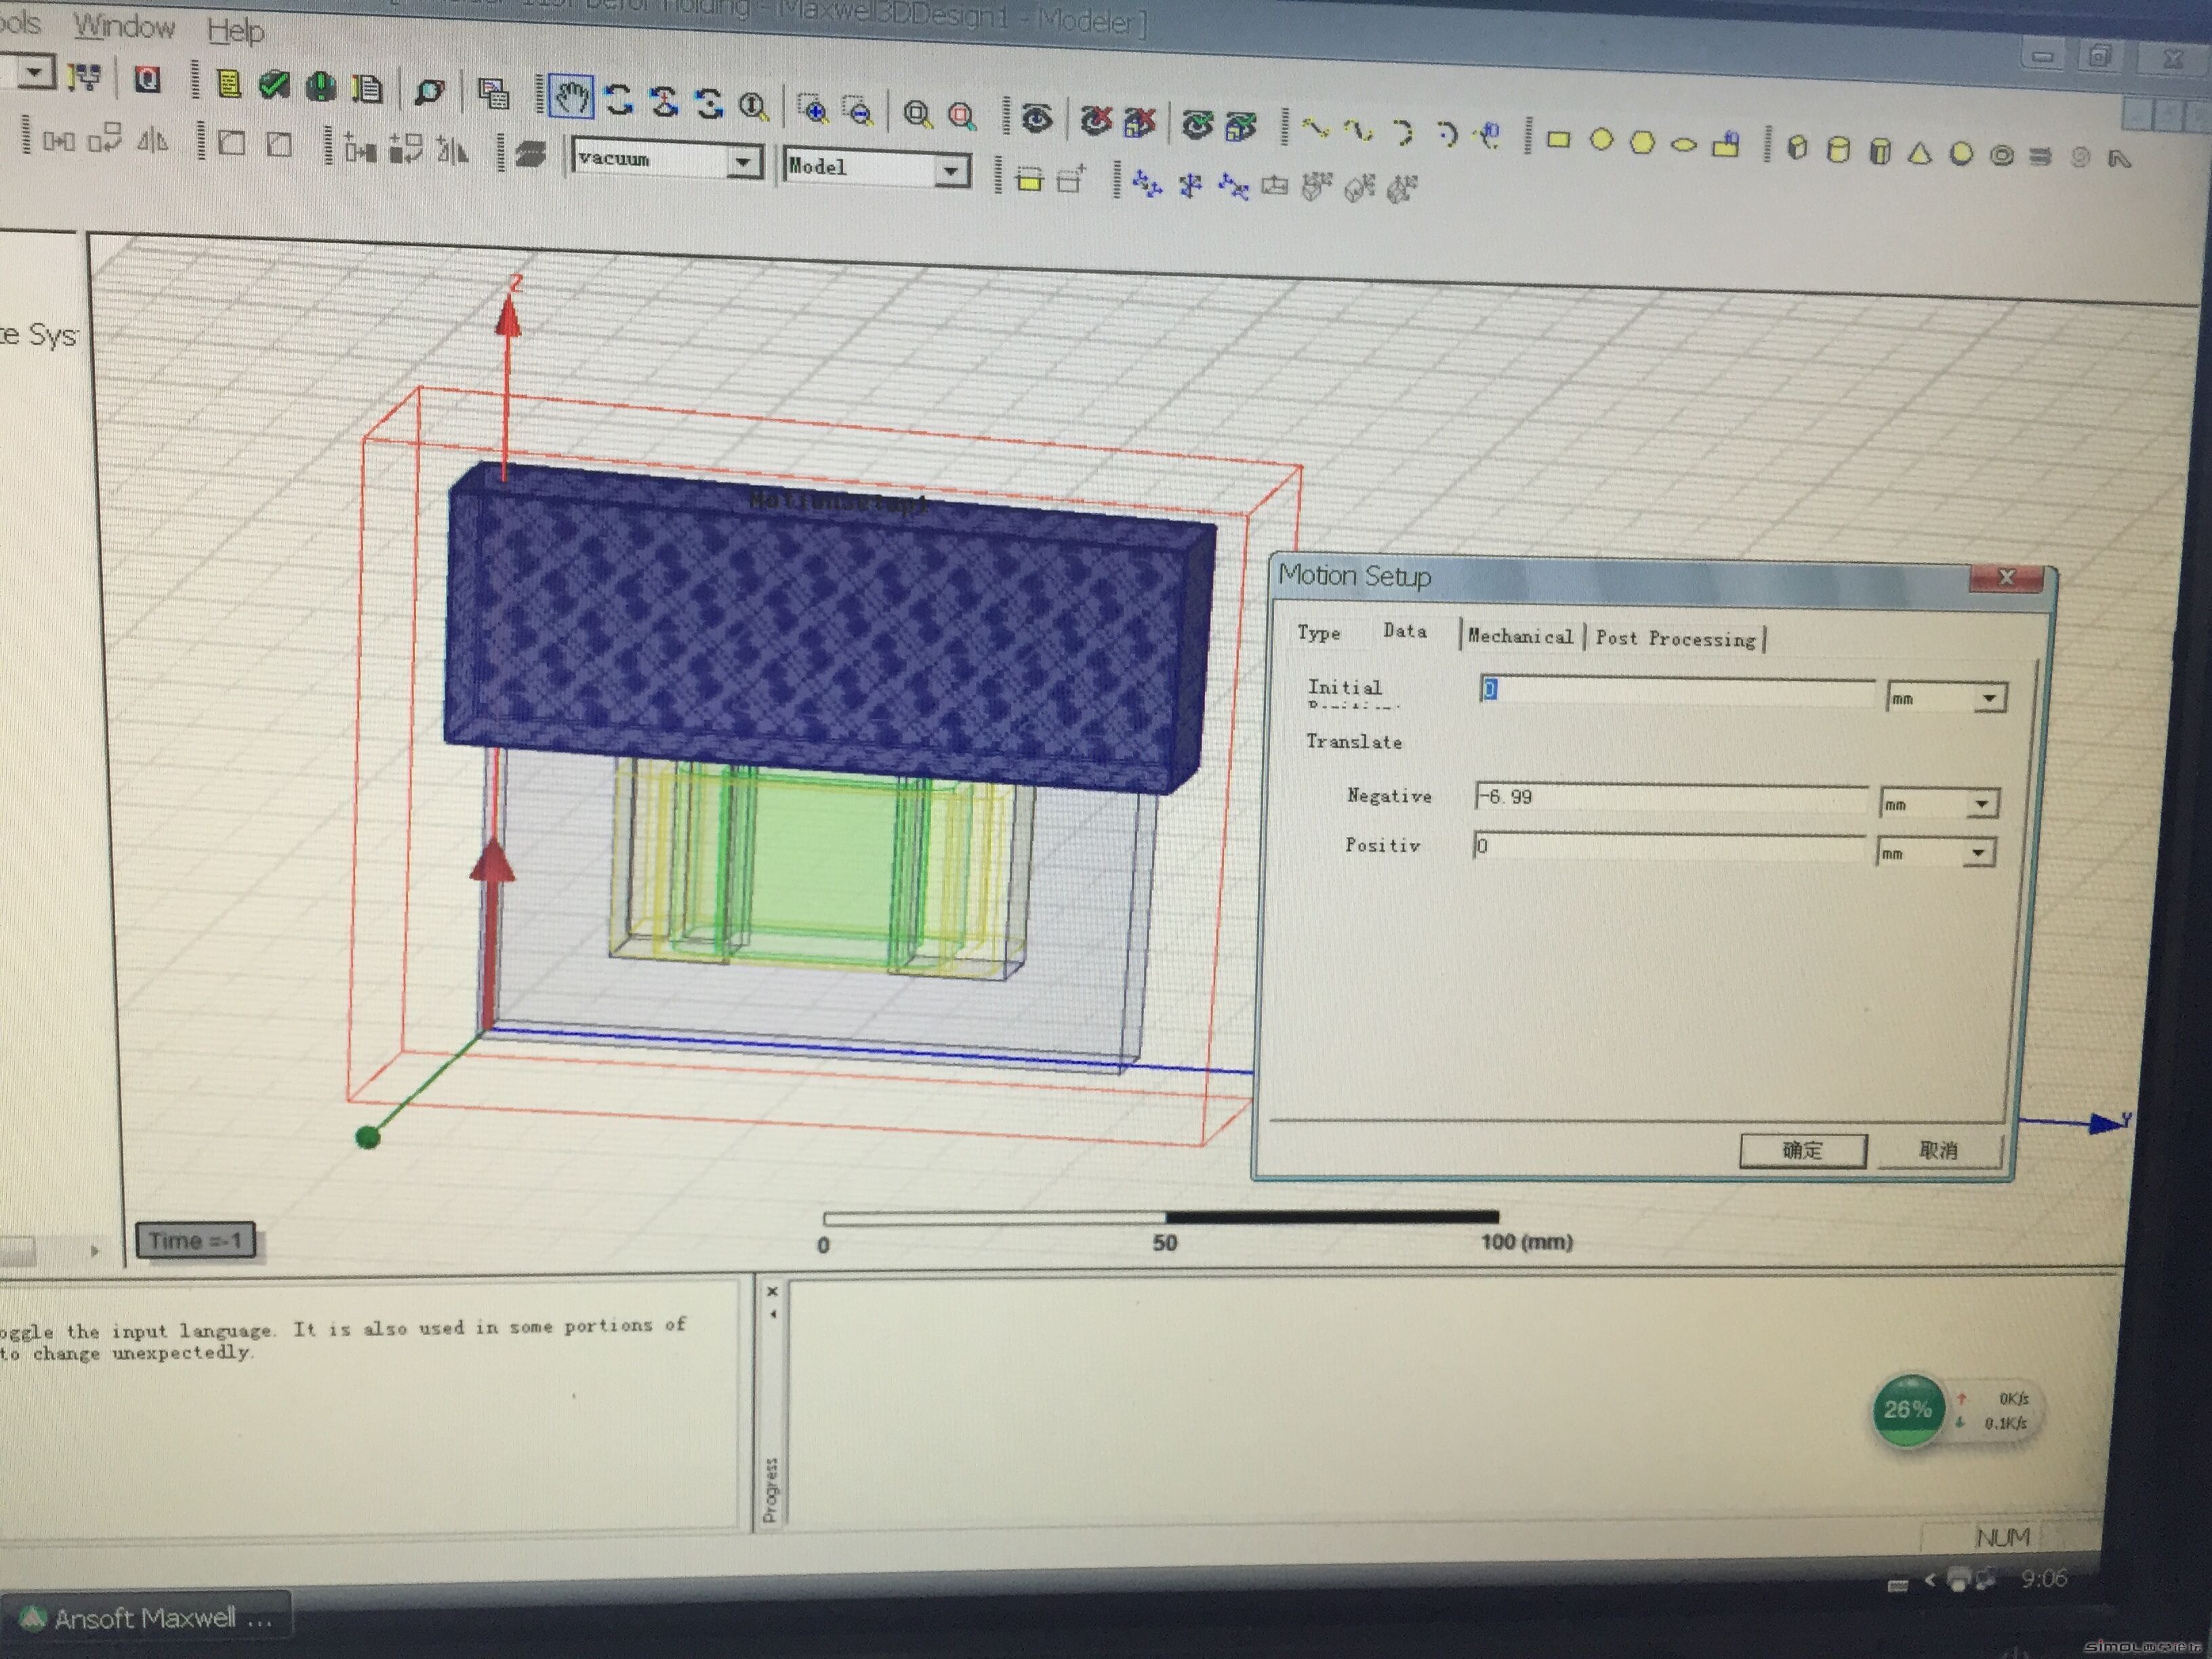
Task: Select the Draw Arc tool
Action: pos(1403,132)
